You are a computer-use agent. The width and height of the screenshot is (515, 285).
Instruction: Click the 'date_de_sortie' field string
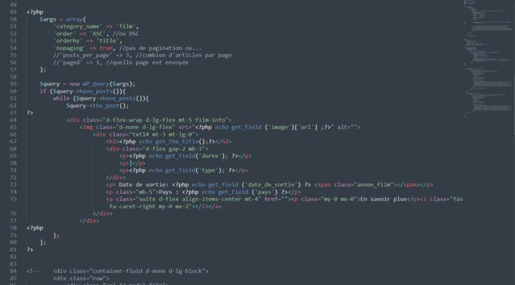[x=271, y=185]
